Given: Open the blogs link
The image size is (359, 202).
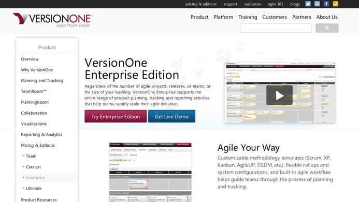Looking at the screenshot, I should pyautogui.click(x=295, y=4).
